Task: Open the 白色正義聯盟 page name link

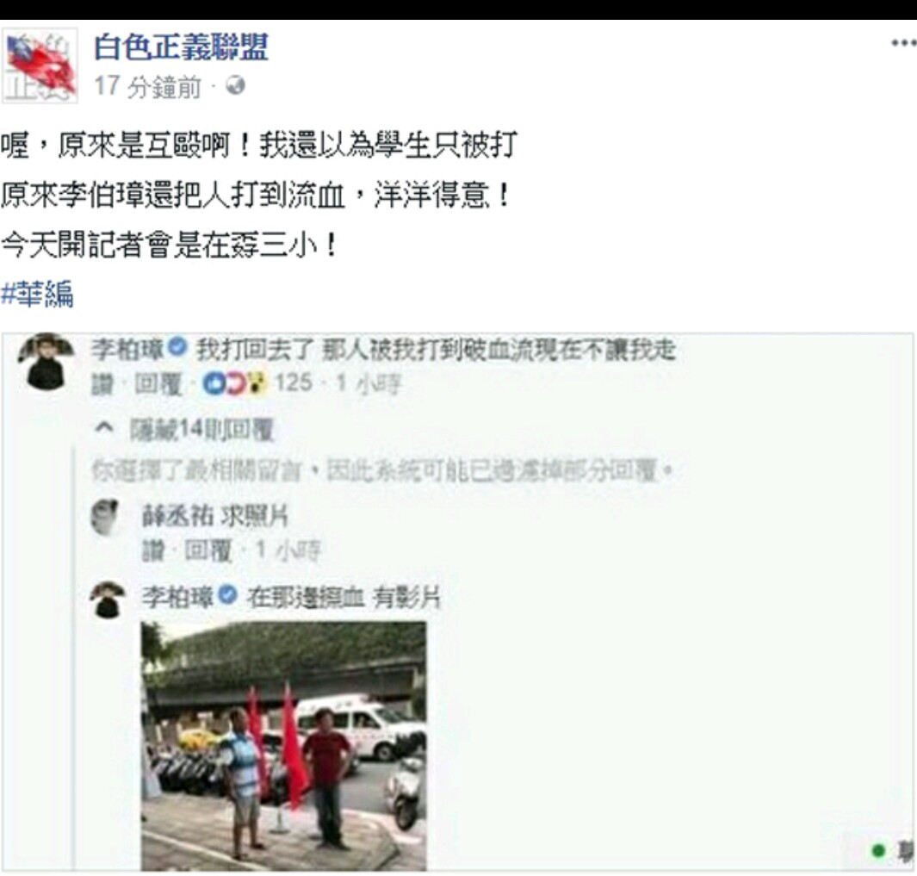Action: (182, 47)
